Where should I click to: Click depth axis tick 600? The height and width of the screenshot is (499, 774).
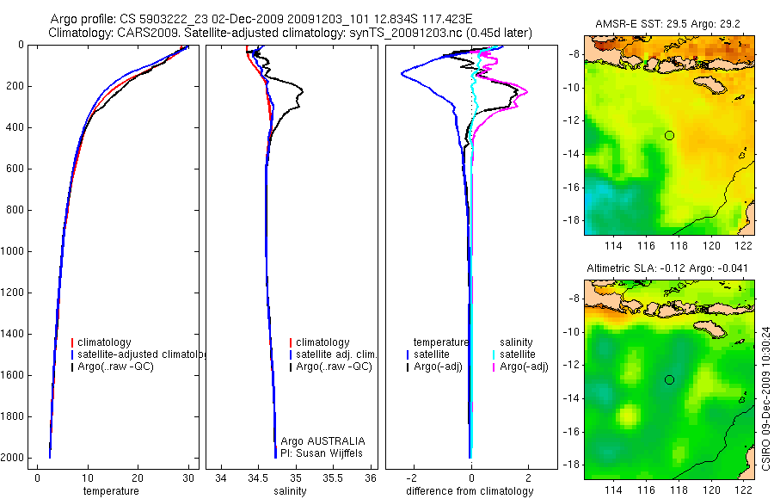click(15, 169)
